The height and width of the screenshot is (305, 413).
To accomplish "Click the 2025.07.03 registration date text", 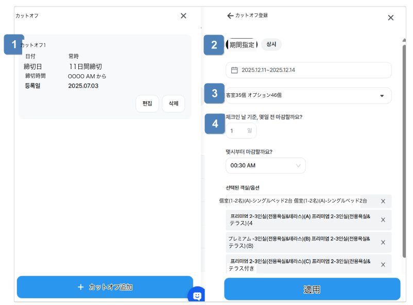I will [83, 86].
